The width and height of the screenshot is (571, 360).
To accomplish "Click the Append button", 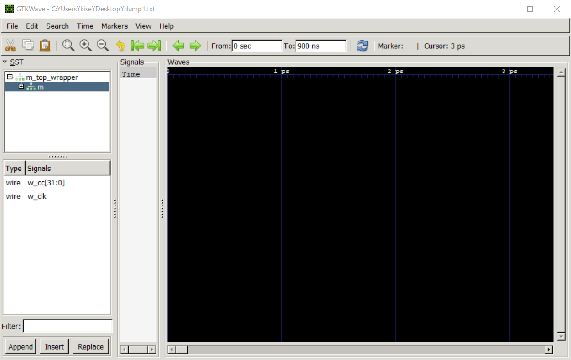I will click(21, 347).
